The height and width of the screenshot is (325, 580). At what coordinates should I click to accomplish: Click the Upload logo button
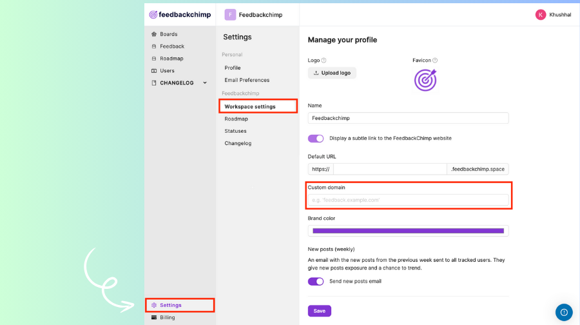pyautogui.click(x=332, y=73)
